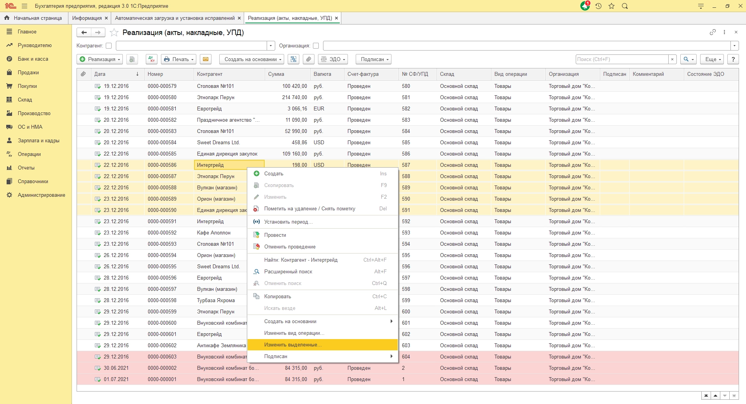Switch to Информация tab
Screen dimensions: 746x404
87,18
